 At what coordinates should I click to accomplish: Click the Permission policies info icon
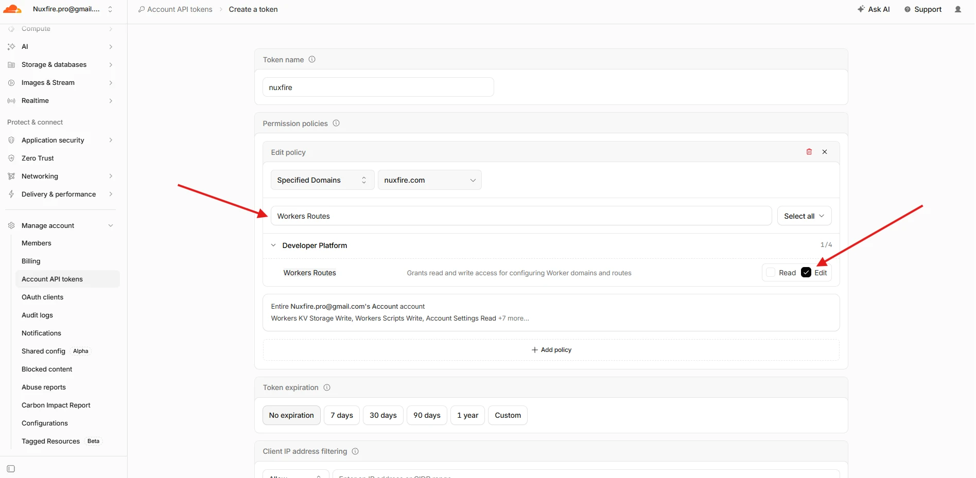coord(336,123)
